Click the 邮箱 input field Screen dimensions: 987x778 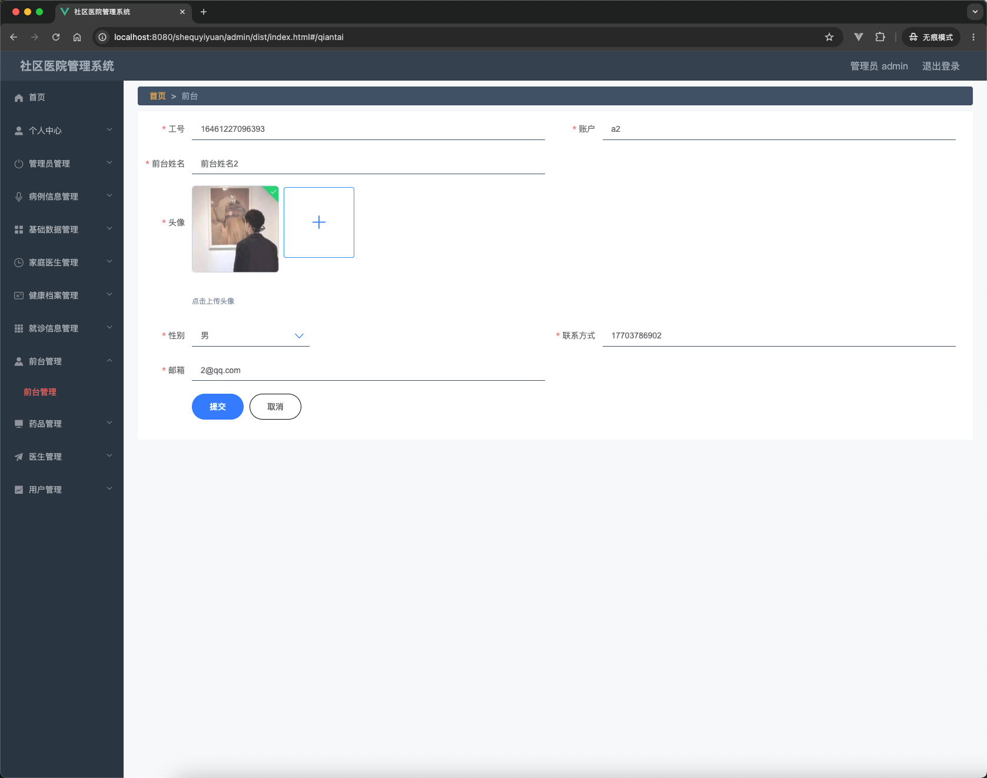pos(368,370)
